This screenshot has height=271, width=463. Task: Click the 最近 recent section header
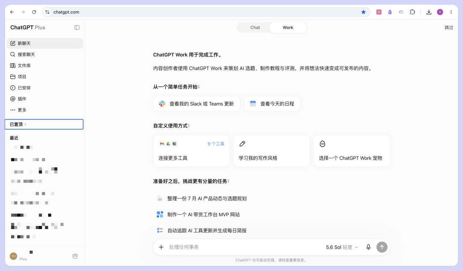(14, 138)
